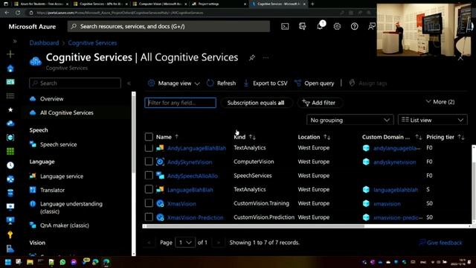476x268 pixels.
Task: Check the XmasVision row checkbox
Action: [x=149, y=203]
